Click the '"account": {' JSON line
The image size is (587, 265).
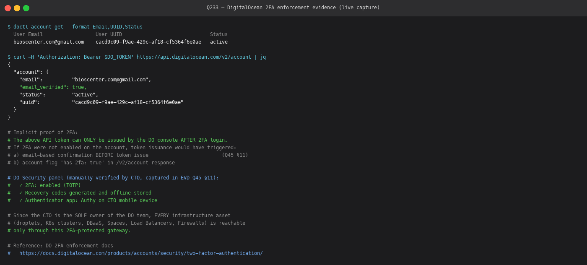pyautogui.click(x=31, y=72)
